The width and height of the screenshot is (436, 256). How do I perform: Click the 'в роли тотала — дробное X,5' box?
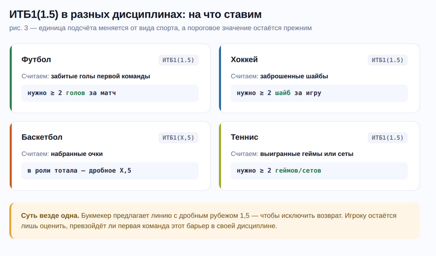pos(110,171)
